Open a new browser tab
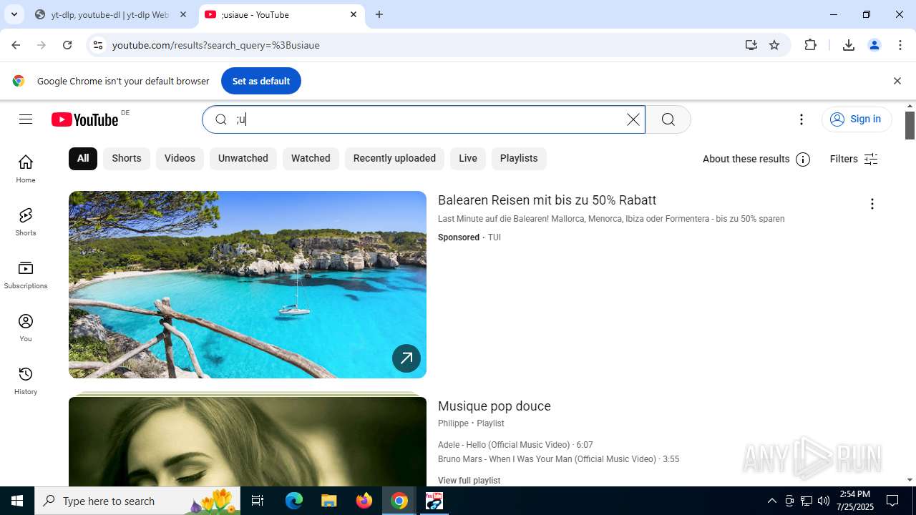This screenshot has height=515, width=916. [x=379, y=14]
